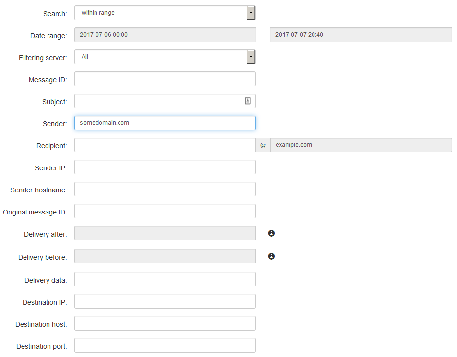Screen dimensions: 457x357
Task: Click inside the Message ID field
Action: coord(165,79)
